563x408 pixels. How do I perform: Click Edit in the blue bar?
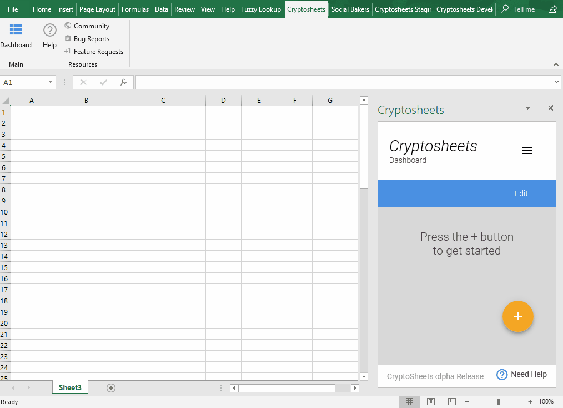coord(521,193)
